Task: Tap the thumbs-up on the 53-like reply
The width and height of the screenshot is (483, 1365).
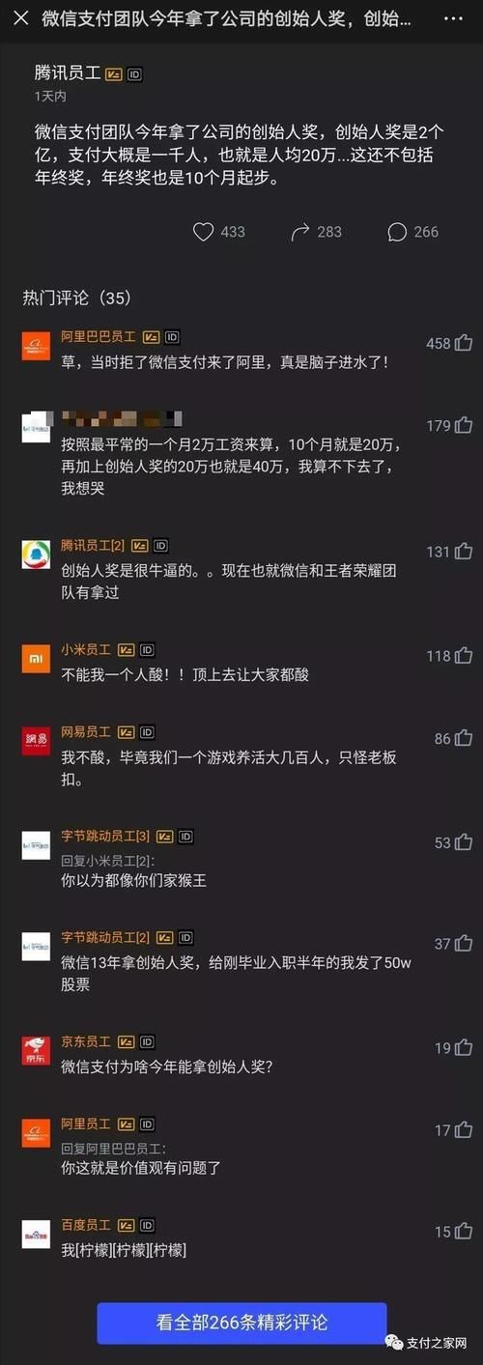Action: [464, 842]
